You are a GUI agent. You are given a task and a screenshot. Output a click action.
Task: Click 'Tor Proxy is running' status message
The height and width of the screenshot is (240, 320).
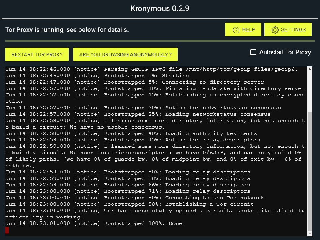pos(67,30)
